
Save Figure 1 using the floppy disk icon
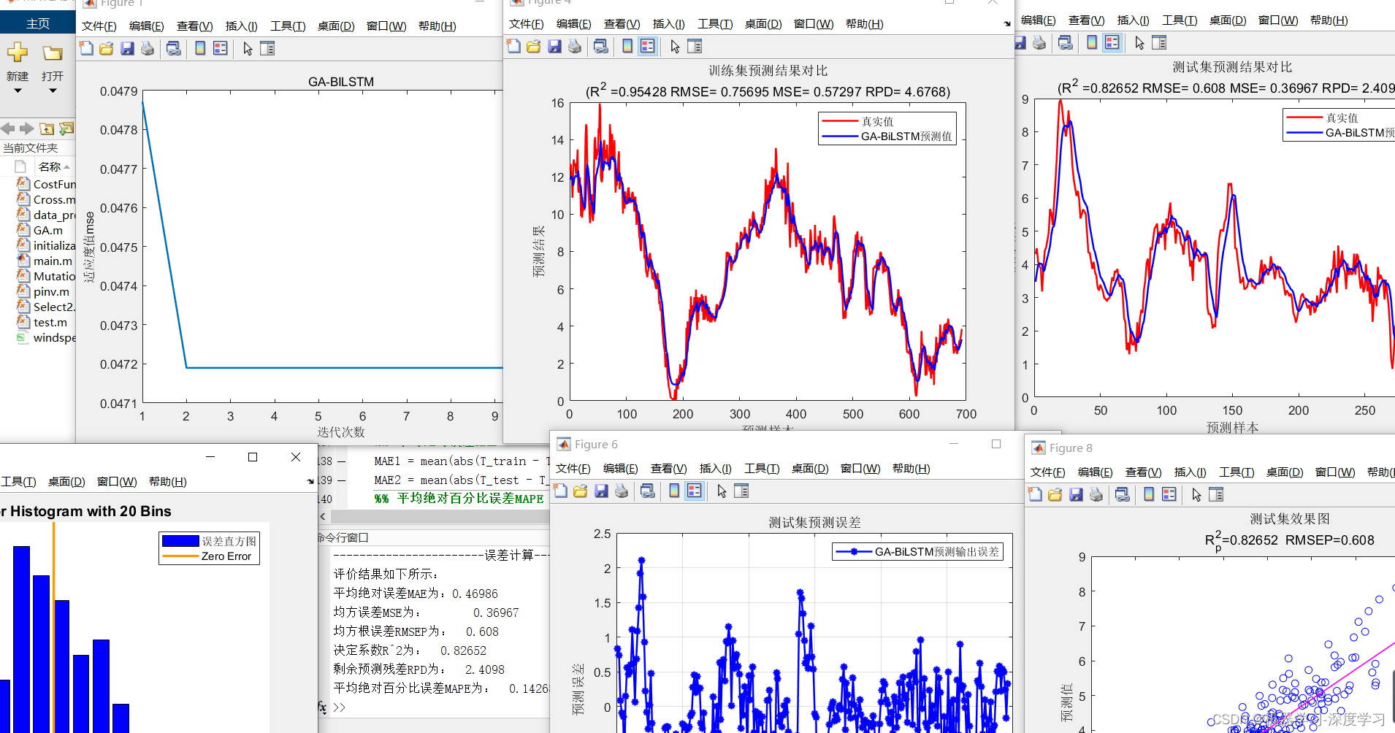coord(127,49)
